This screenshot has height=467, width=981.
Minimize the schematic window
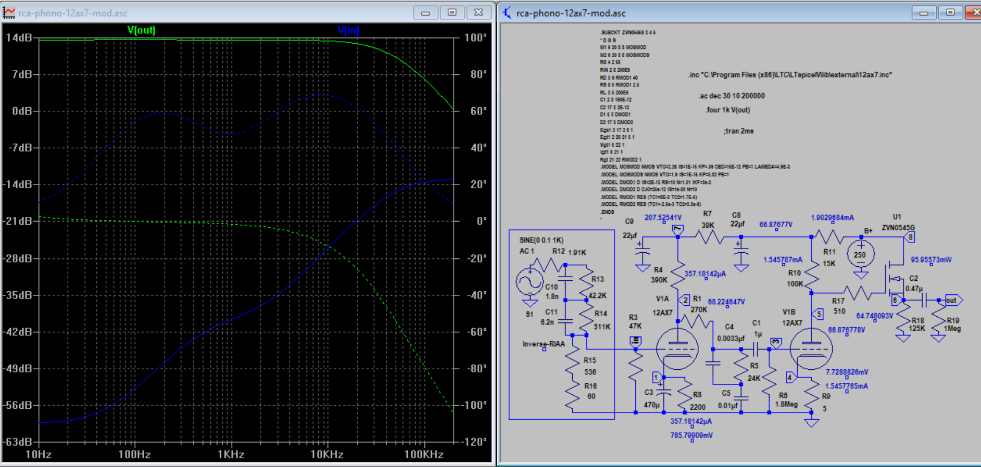[924, 12]
